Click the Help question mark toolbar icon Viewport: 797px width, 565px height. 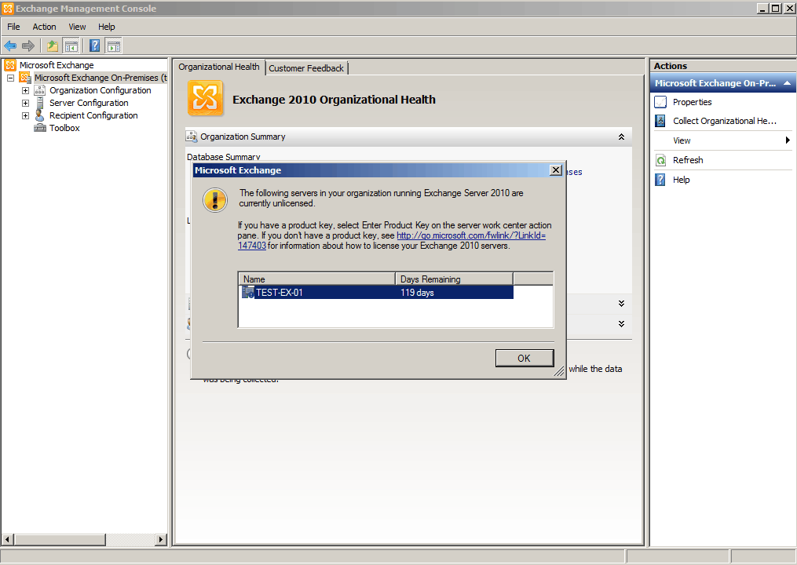point(94,46)
